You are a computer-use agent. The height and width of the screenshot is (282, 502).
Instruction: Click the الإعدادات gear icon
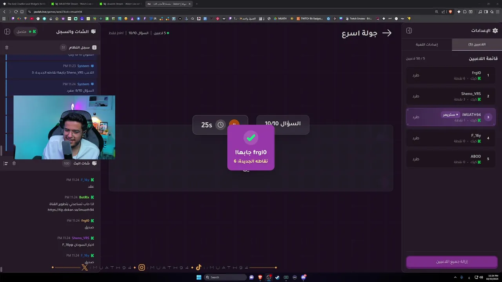tap(495, 31)
